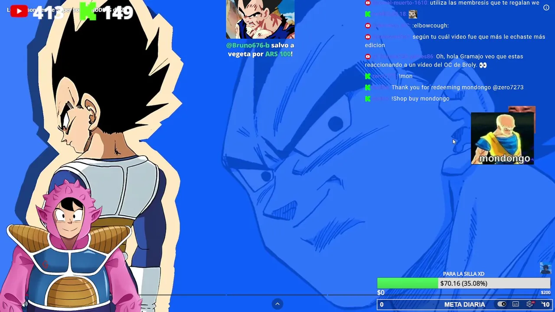Click the video progress bar
The image size is (555, 312).
(x=277, y=295)
